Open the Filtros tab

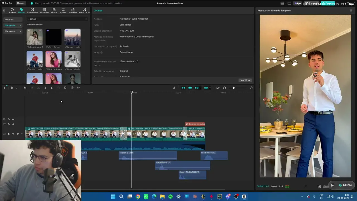pyautogui.click(x=54, y=11)
